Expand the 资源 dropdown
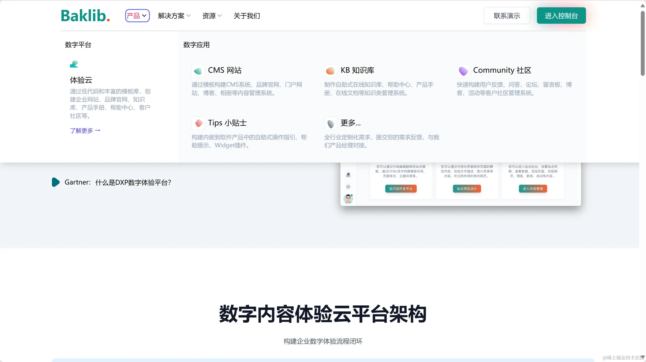This screenshot has width=646, height=362. pyautogui.click(x=212, y=16)
